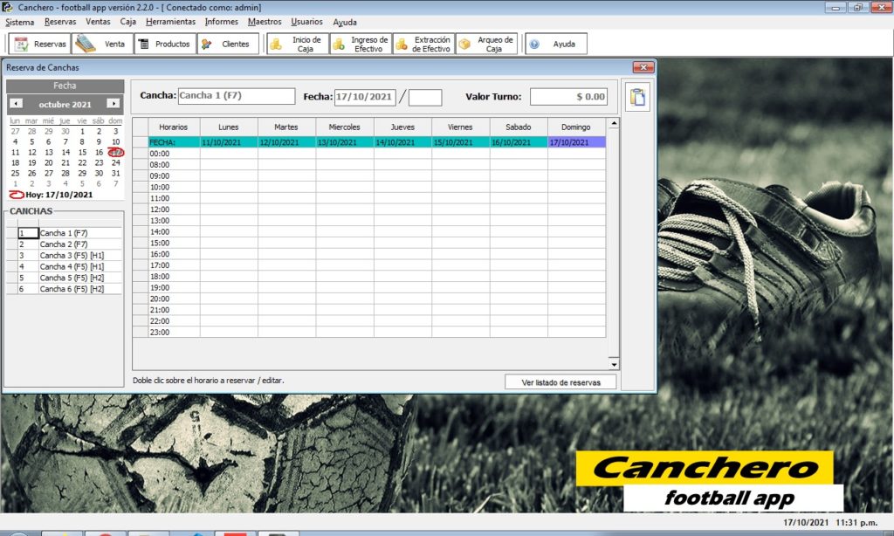This screenshot has width=894, height=536.
Task: Click the Valor Turno amount field
Action: click(x=568, y=97)
